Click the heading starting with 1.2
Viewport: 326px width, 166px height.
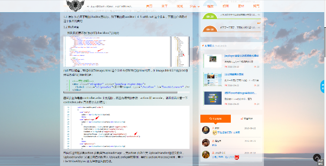click(71, 27)
